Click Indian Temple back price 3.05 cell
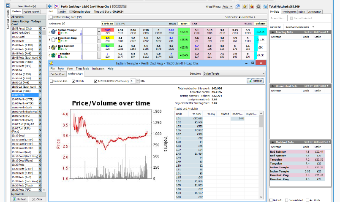This screenshot has height=202, width=340. pos(171,32)
